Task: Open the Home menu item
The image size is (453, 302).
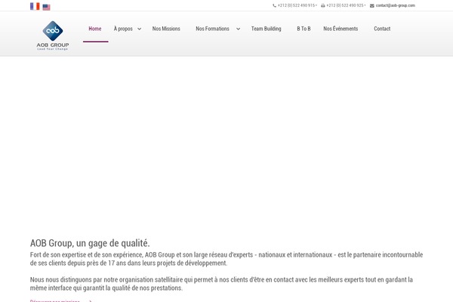Action: pos(95,29)
